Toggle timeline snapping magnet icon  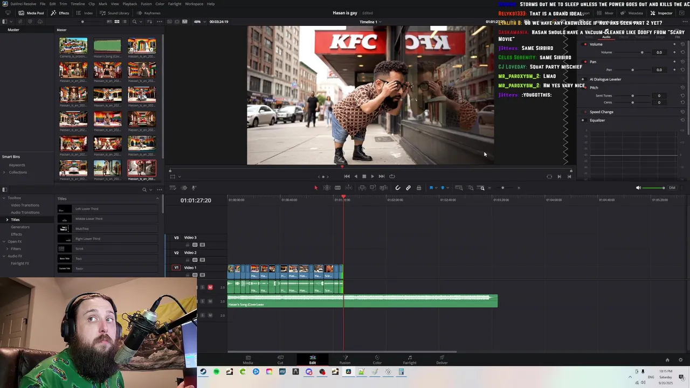397,188
